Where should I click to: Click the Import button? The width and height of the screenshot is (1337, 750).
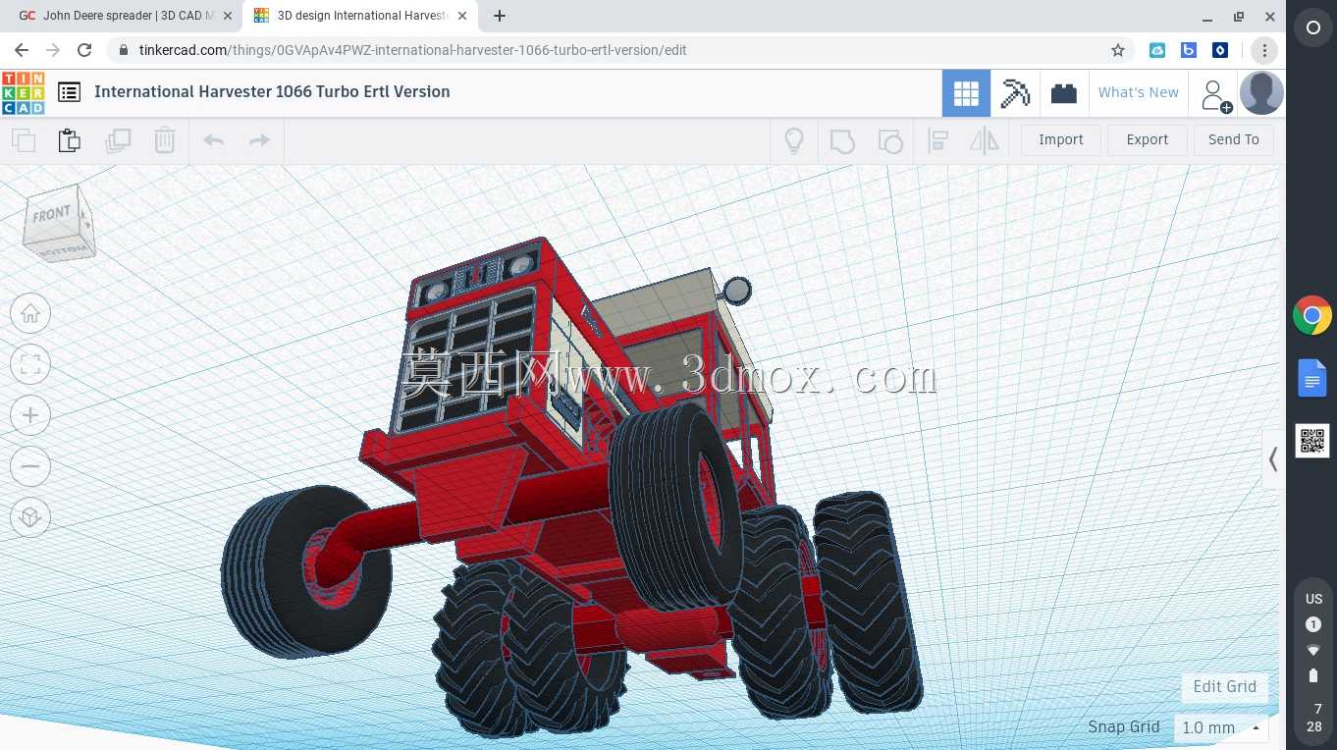(1061, 139)
